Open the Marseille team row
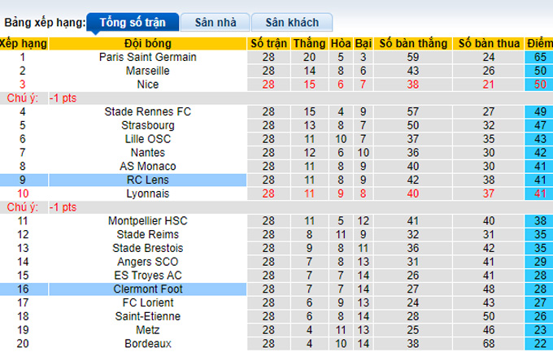The image size is (553, 352). 148,71
